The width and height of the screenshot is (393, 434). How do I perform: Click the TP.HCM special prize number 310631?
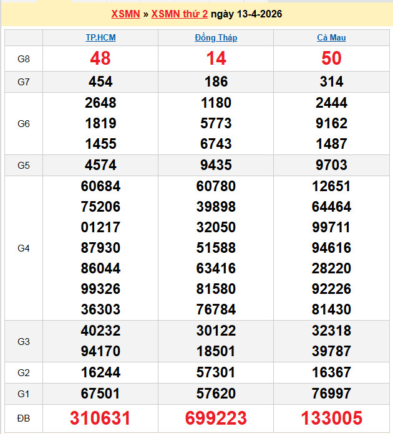100,418
